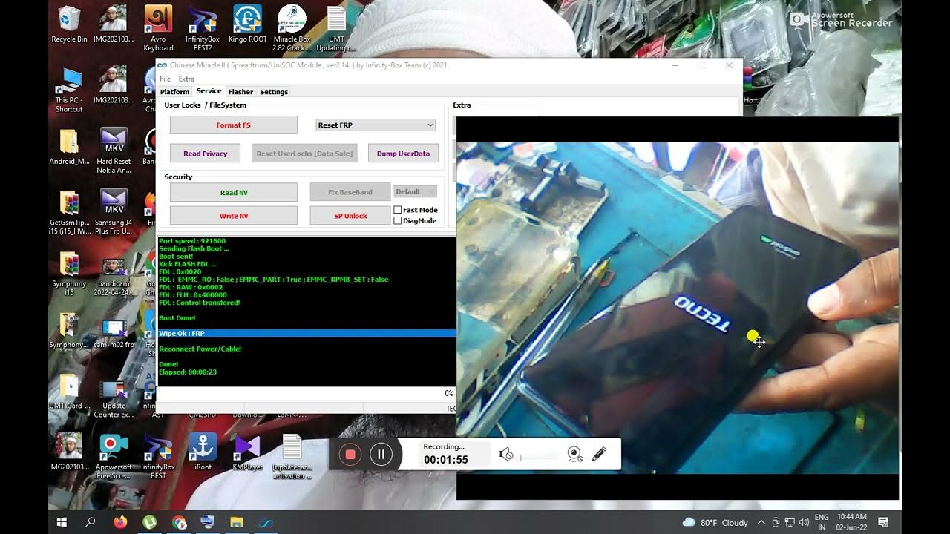The width and height of the screenshot is (950, 534).
Task: Select the 'Wipe Ok : FRP' log line
Action: coord(307,334)
